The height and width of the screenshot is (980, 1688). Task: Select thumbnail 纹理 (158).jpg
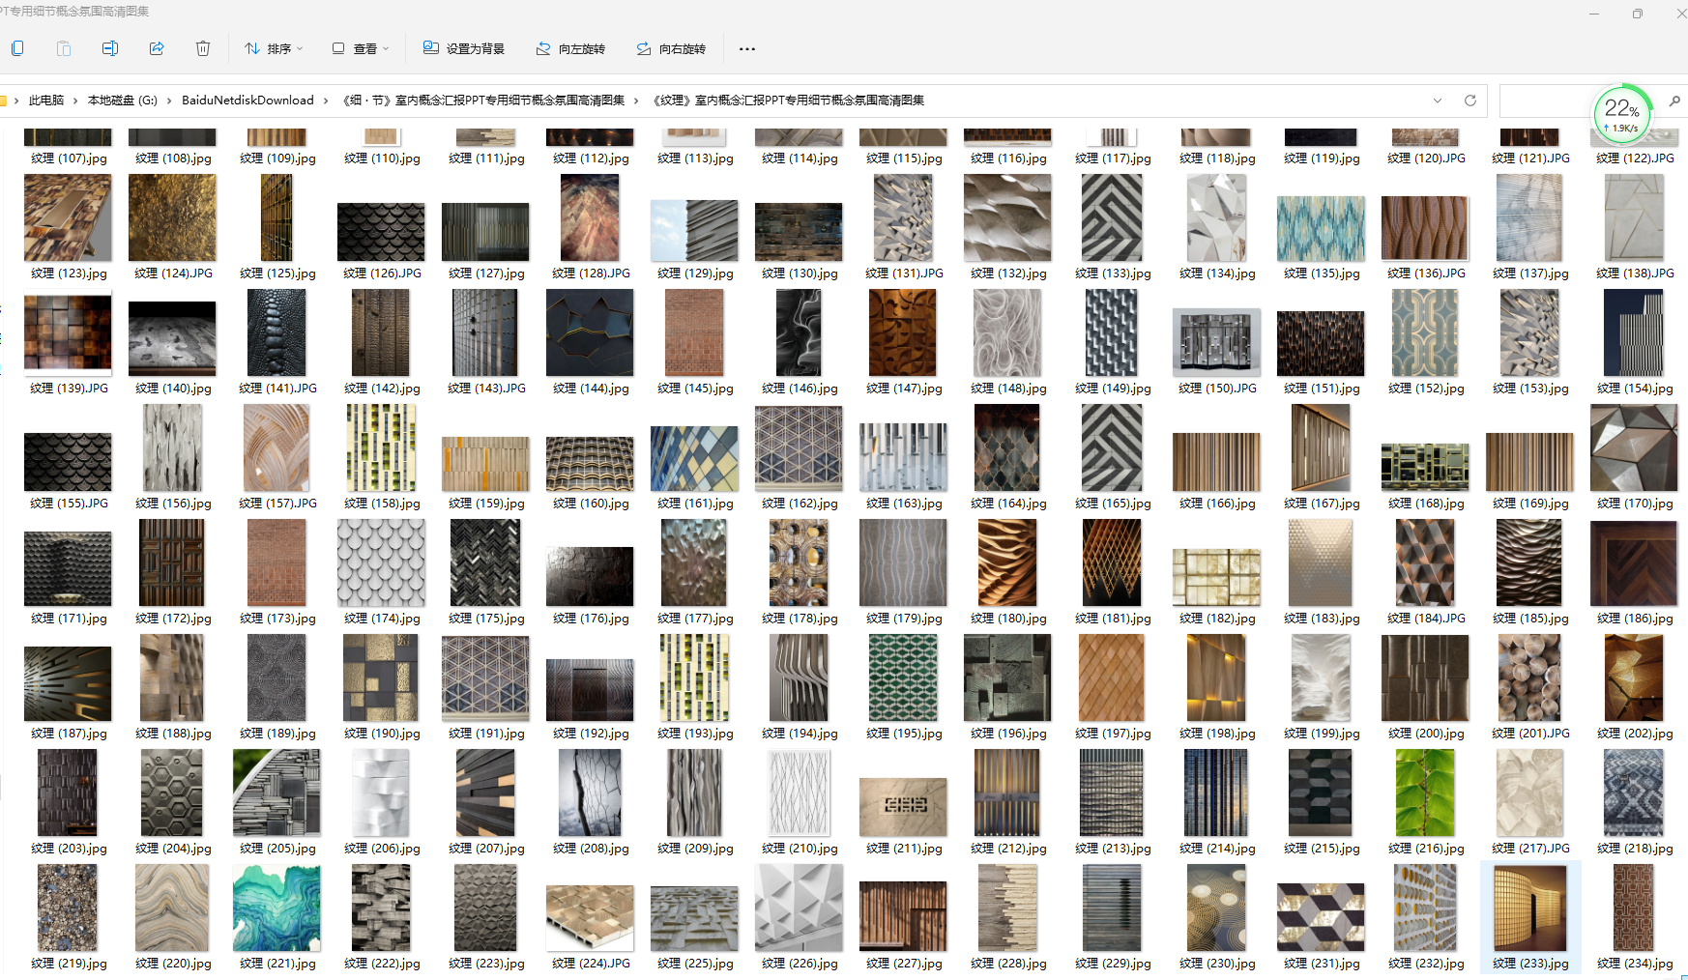pos(381,447)
